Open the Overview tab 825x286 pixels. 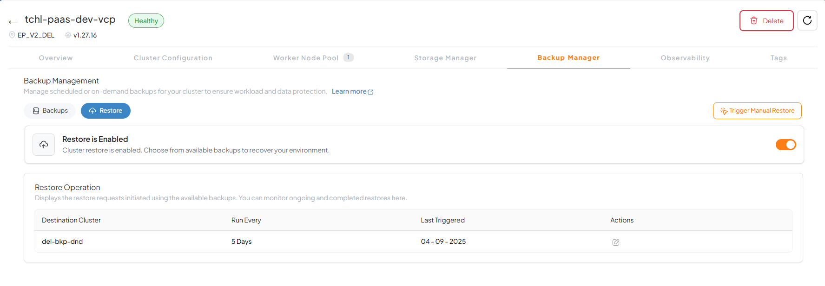click(56, 58)
